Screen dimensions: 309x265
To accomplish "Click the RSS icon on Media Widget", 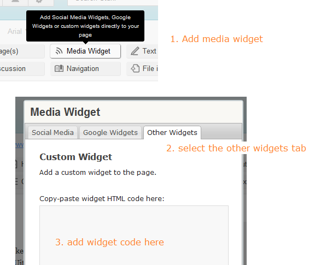I will 59,51.
